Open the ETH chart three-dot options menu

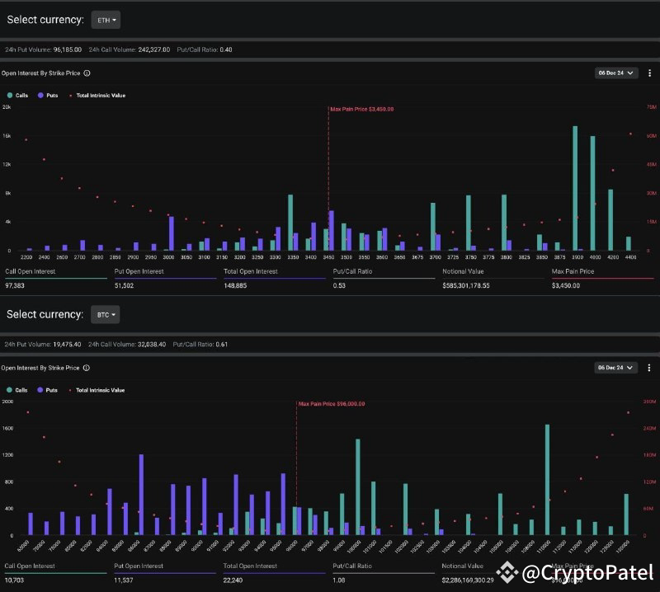point(649,73)
